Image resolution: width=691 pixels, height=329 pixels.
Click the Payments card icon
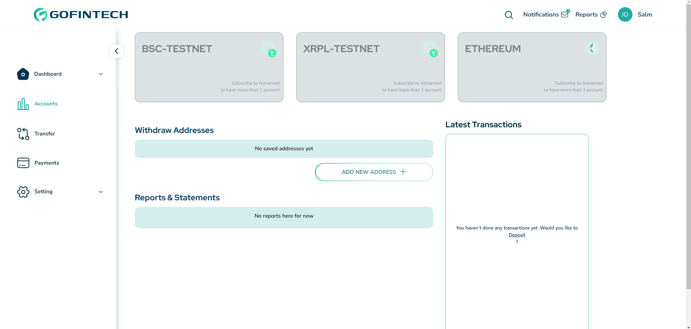coord(23,163)
